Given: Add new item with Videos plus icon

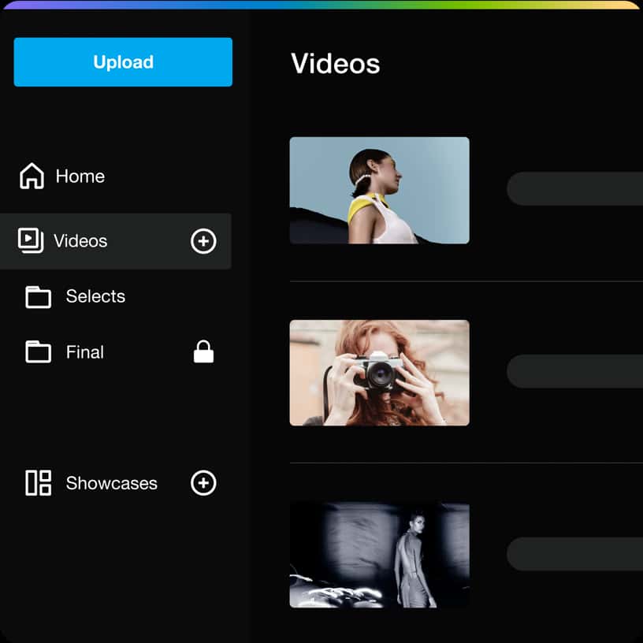Looking at the screenshot, I should point(203,241).
